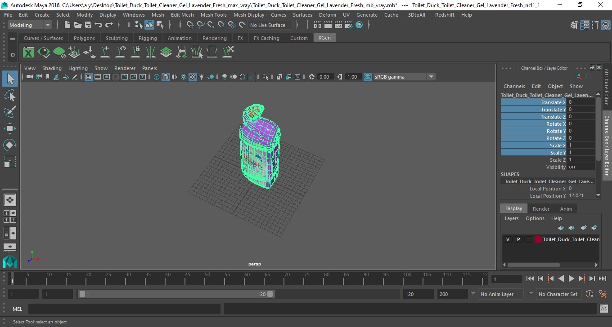Open the sRGB gamma view transform dropdown

404,77
